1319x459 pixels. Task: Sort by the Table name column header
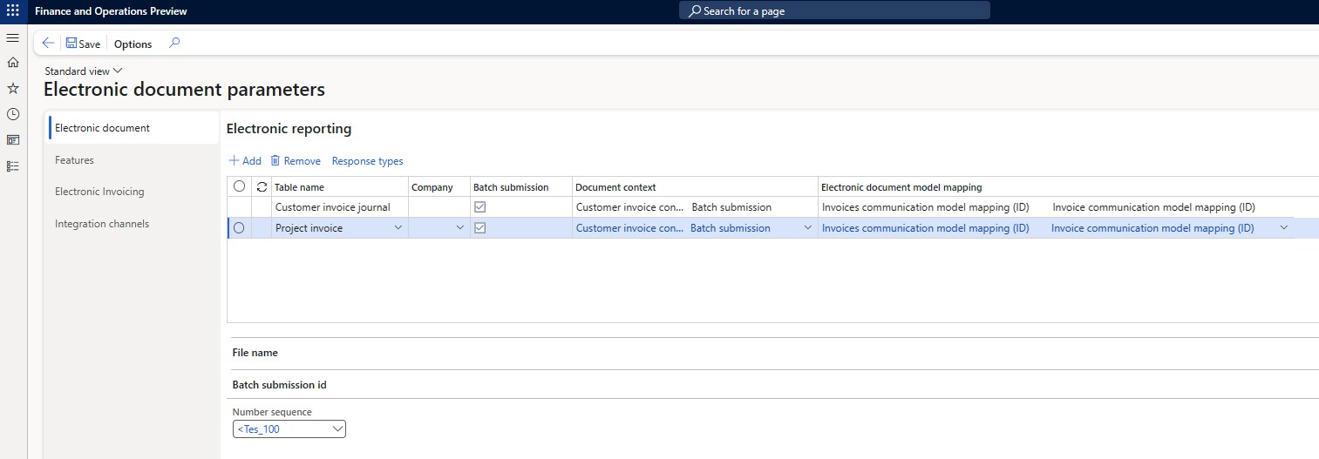point(340,187)
